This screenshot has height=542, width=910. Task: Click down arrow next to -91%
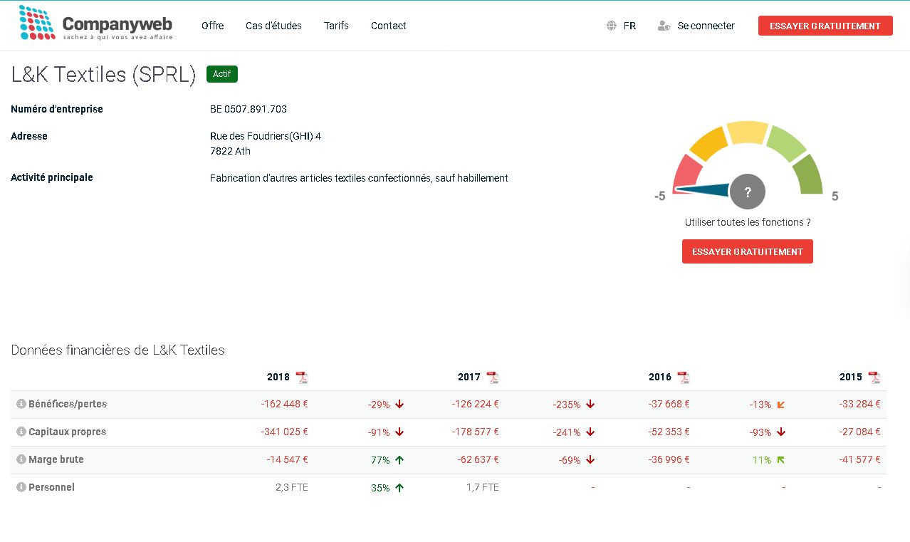[x=399, y=432]
